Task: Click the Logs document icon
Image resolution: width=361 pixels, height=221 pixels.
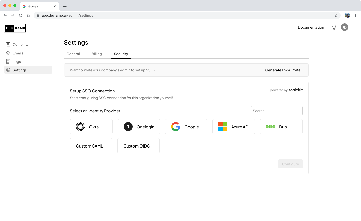Action: [x=8, y=61]
